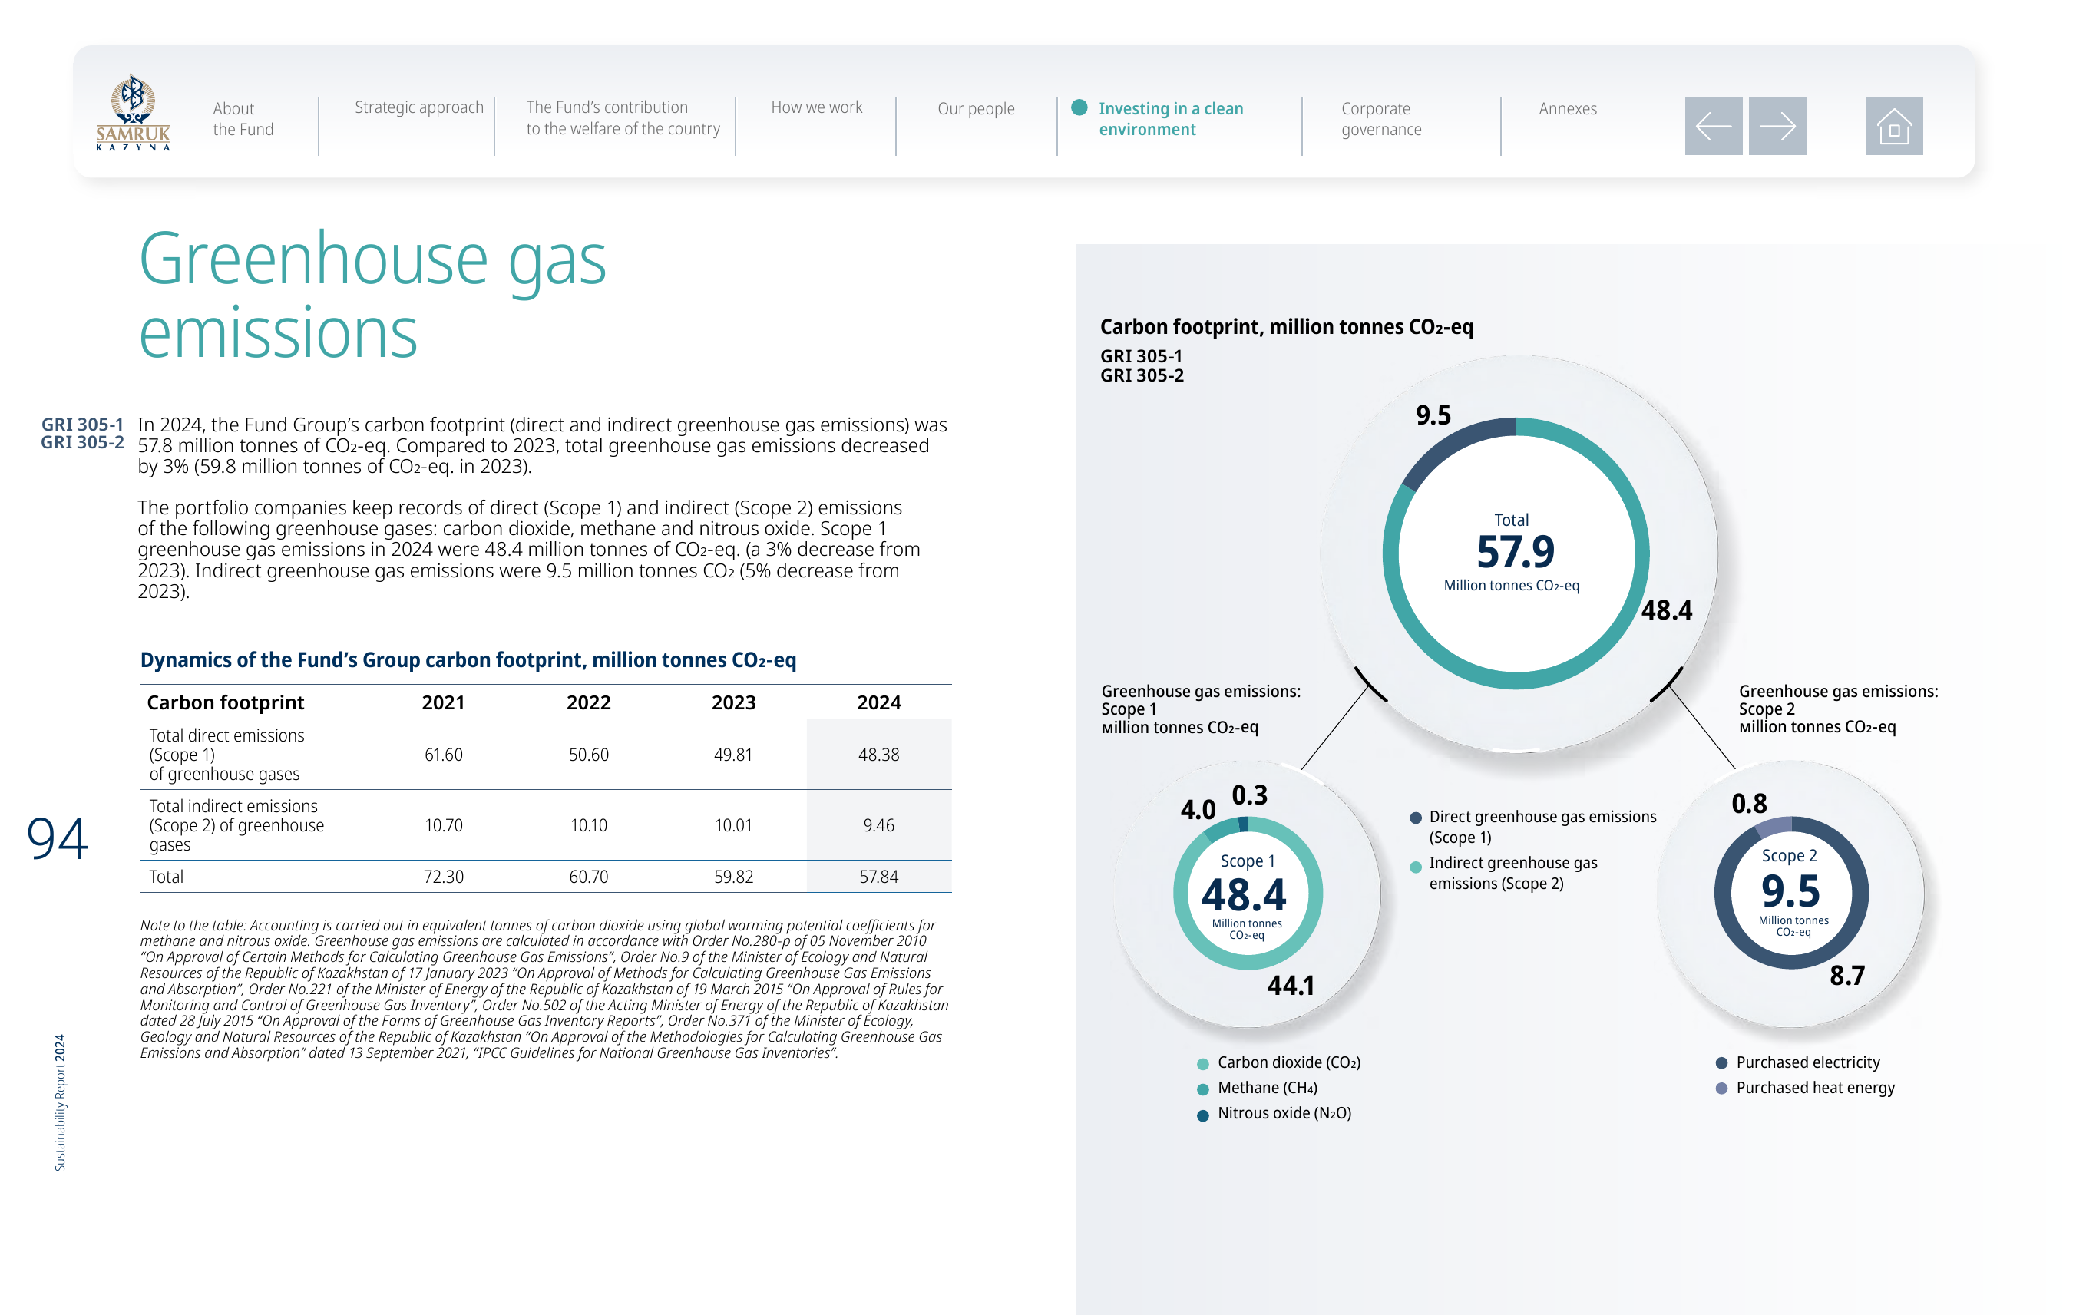Screen dimensions: 2086x1315
Task: Click Indirect greenhouse gas emissions legend dot
Action: click(x=1416, y=867)
